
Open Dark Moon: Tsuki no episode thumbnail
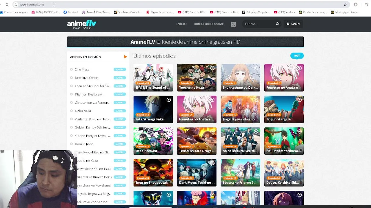coord(197,173)
